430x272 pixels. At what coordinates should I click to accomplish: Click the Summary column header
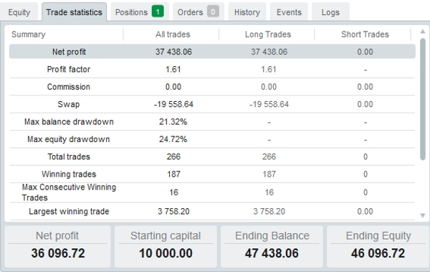point(29,34)
